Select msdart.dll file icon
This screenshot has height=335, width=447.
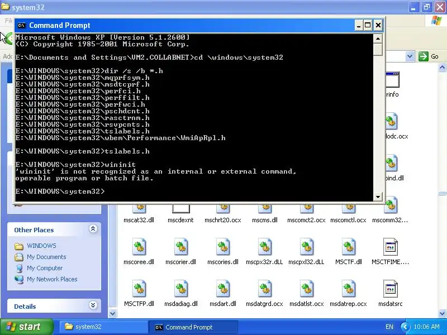[223, 289]
